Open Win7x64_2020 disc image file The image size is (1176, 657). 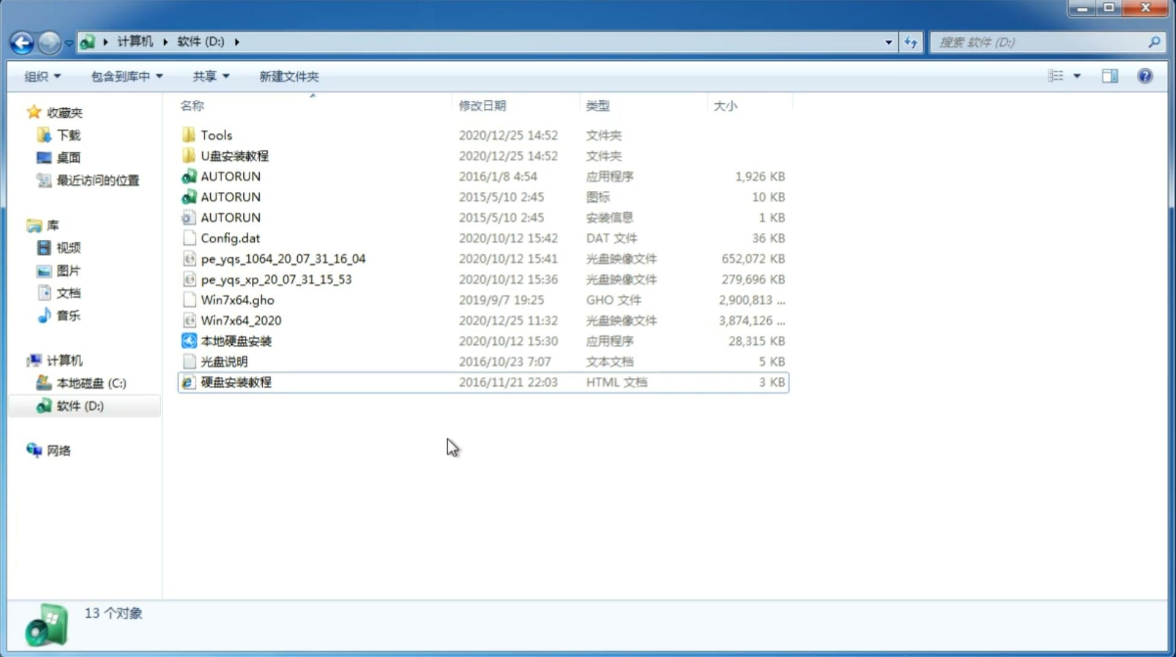pos(240,319)
